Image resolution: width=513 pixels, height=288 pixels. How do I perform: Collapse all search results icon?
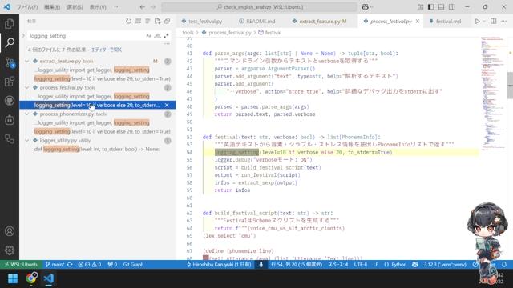[168, 22]
